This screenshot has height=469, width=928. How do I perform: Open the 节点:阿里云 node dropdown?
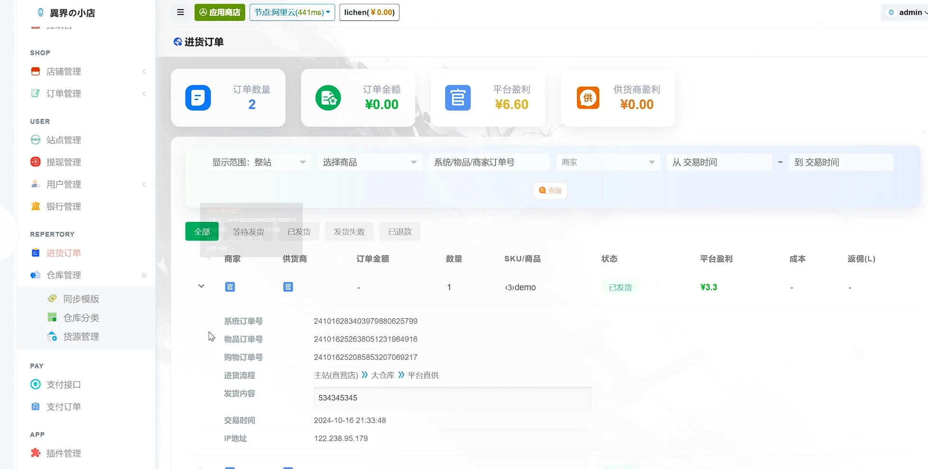292,12
